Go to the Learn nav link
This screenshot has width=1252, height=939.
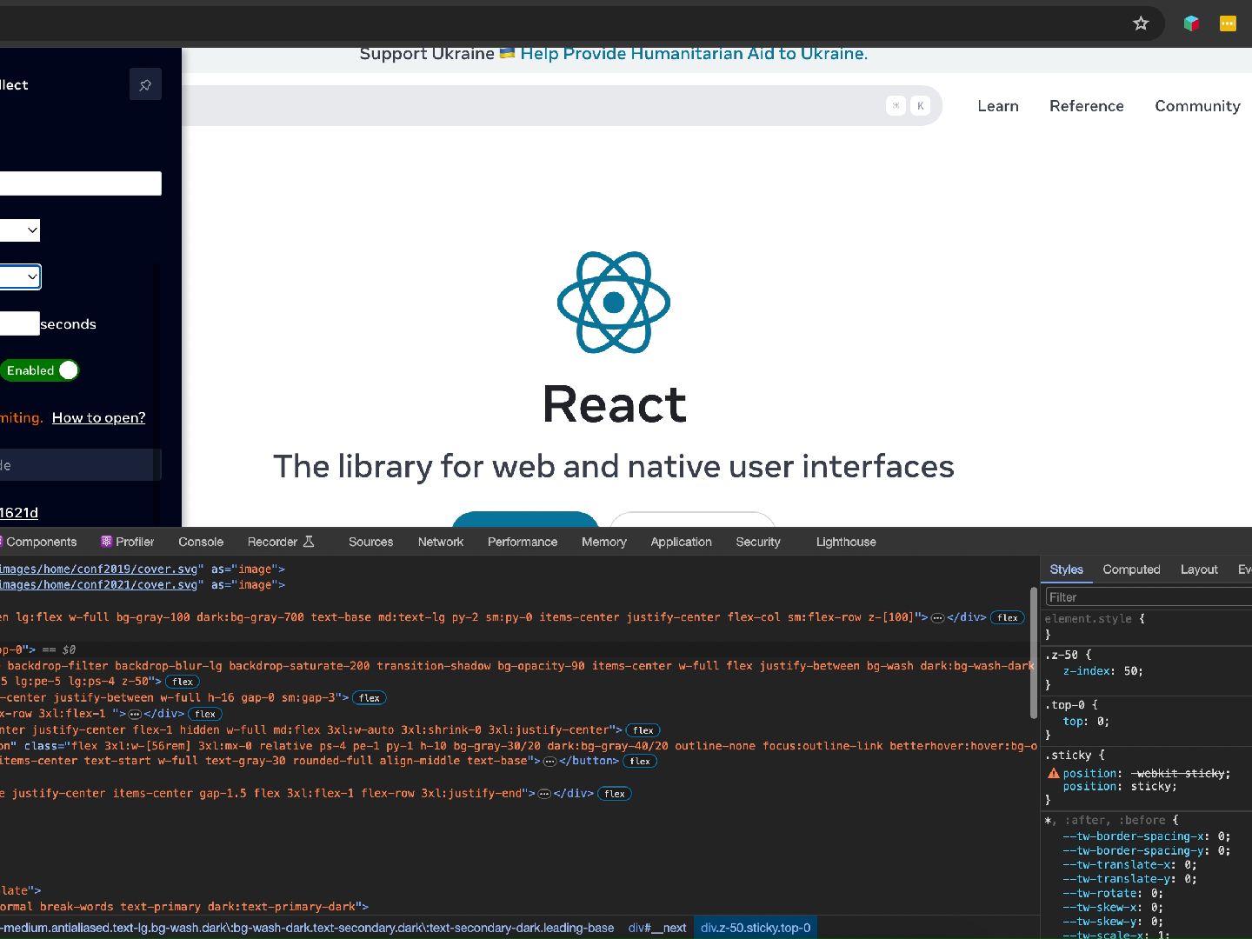pyautogui.click(x=998, y=106)
